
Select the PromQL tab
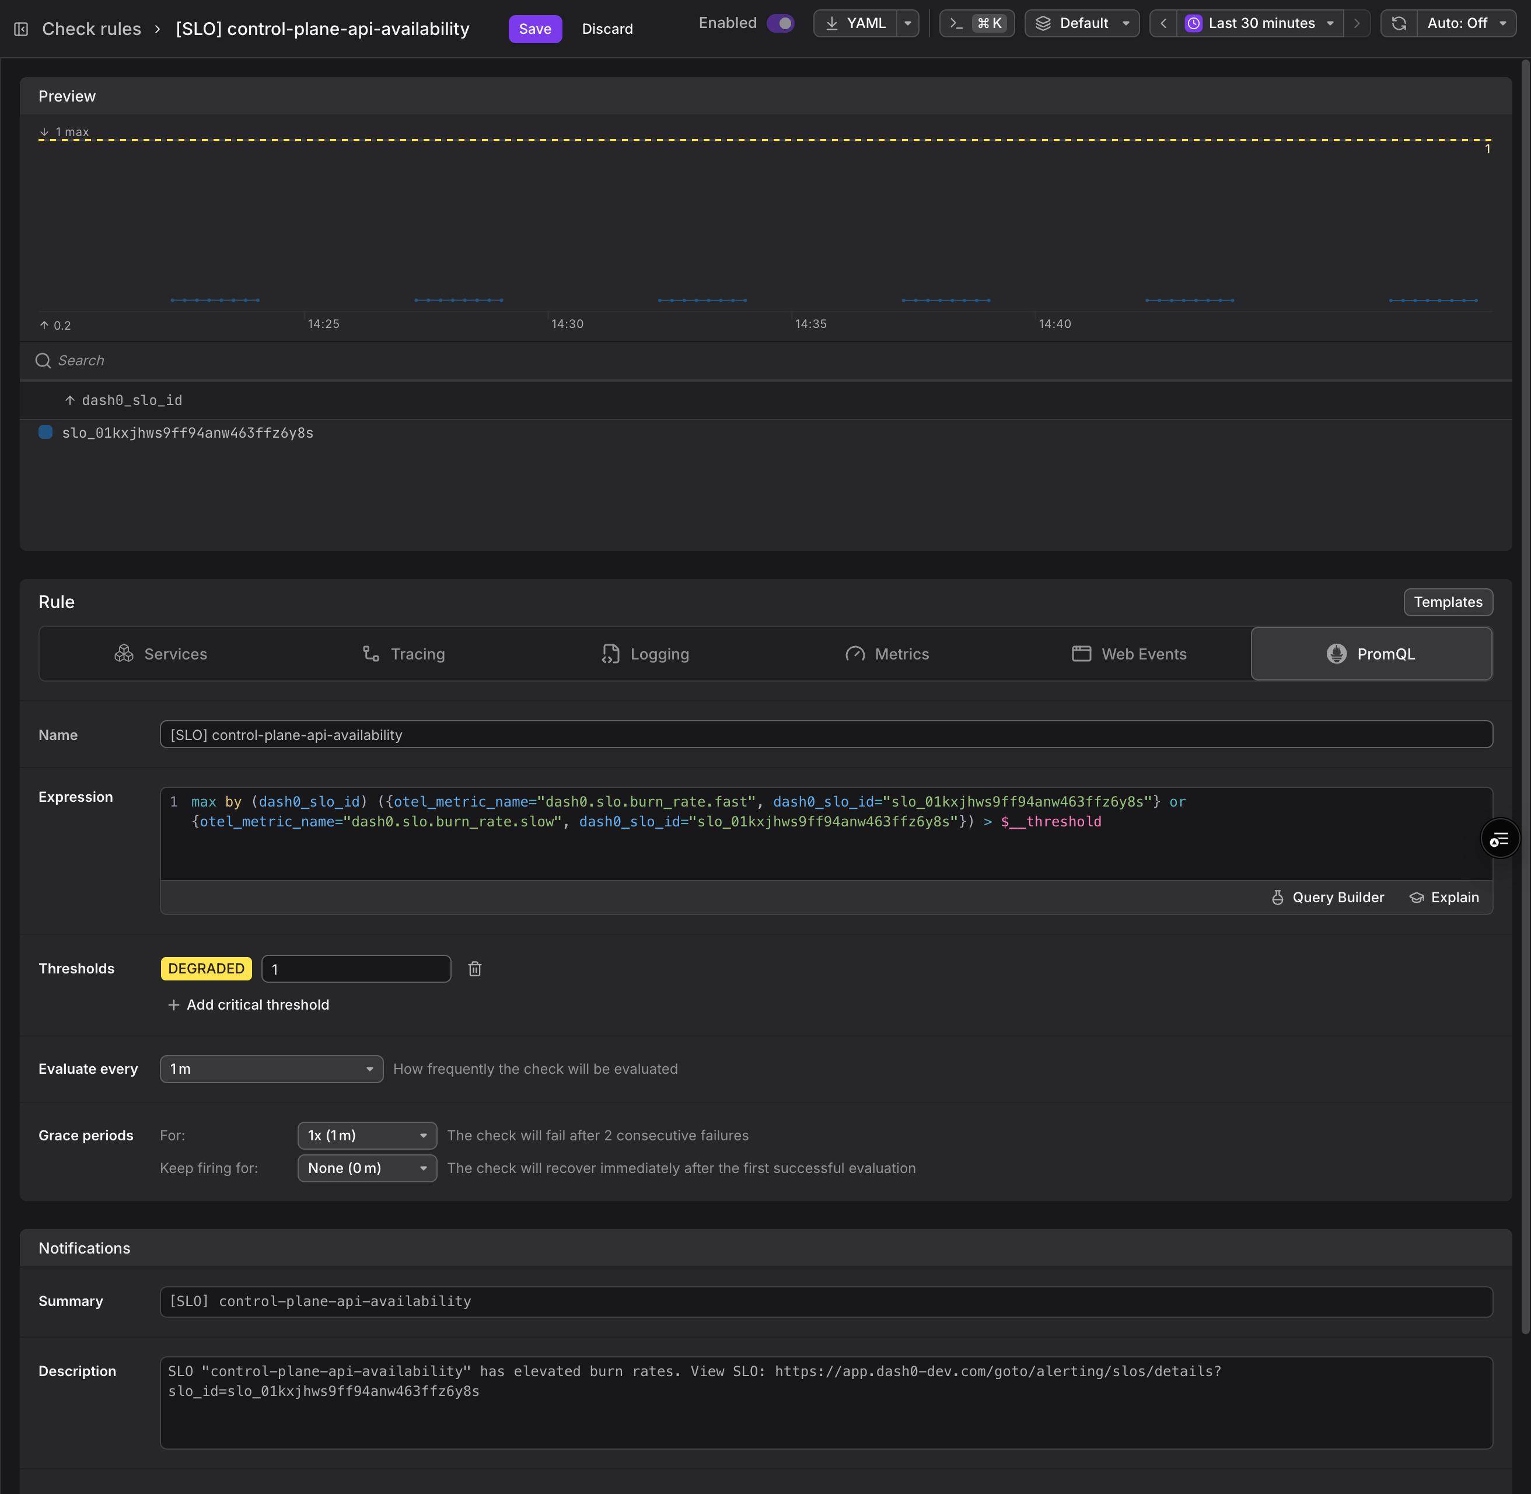(1371, 654)
